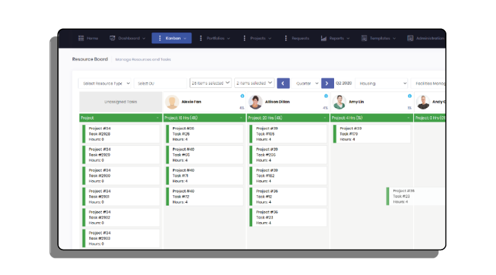Click Allison Dillon's avatar photo
496x275 pixels.
256,102
